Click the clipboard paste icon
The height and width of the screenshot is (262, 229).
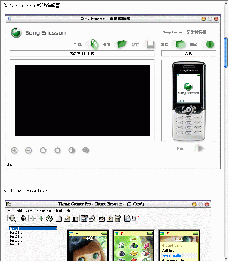coord(92,218)
